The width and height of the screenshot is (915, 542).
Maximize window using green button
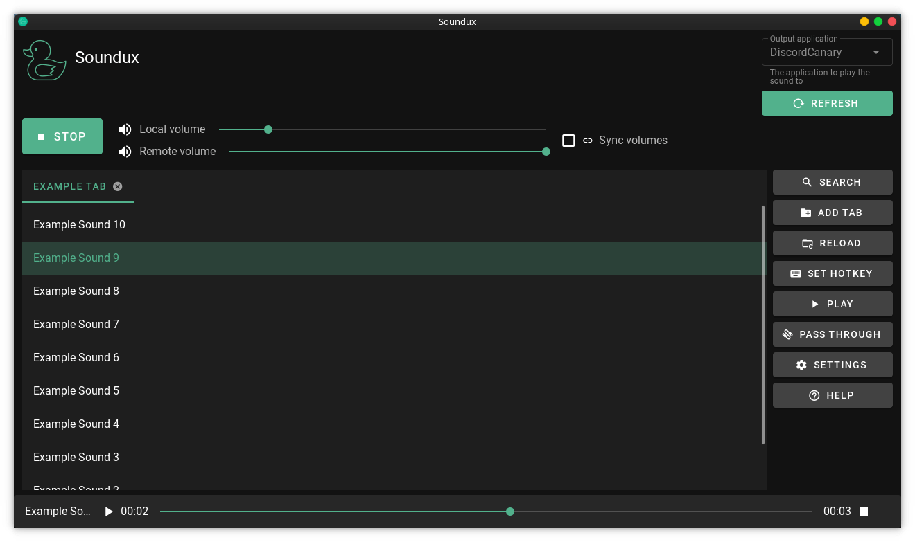click(x=878, y=21)
